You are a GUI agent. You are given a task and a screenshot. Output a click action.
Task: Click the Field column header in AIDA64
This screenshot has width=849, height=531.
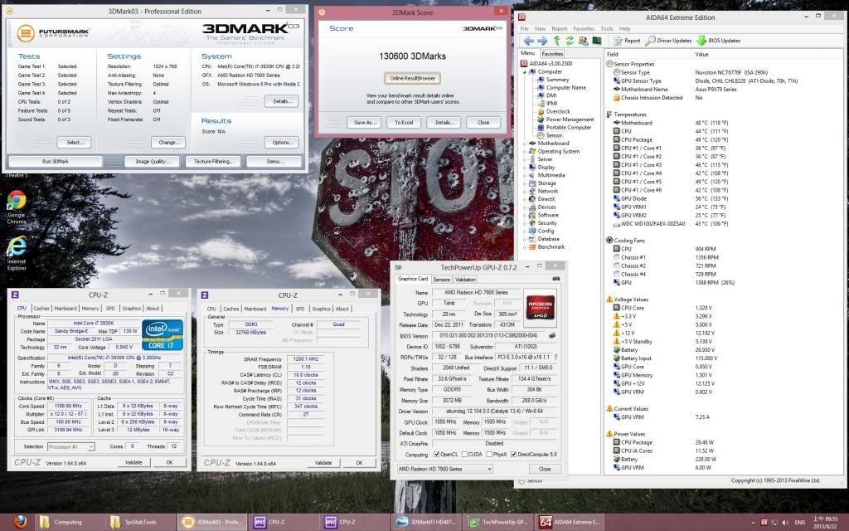click(x=648, y=54)
